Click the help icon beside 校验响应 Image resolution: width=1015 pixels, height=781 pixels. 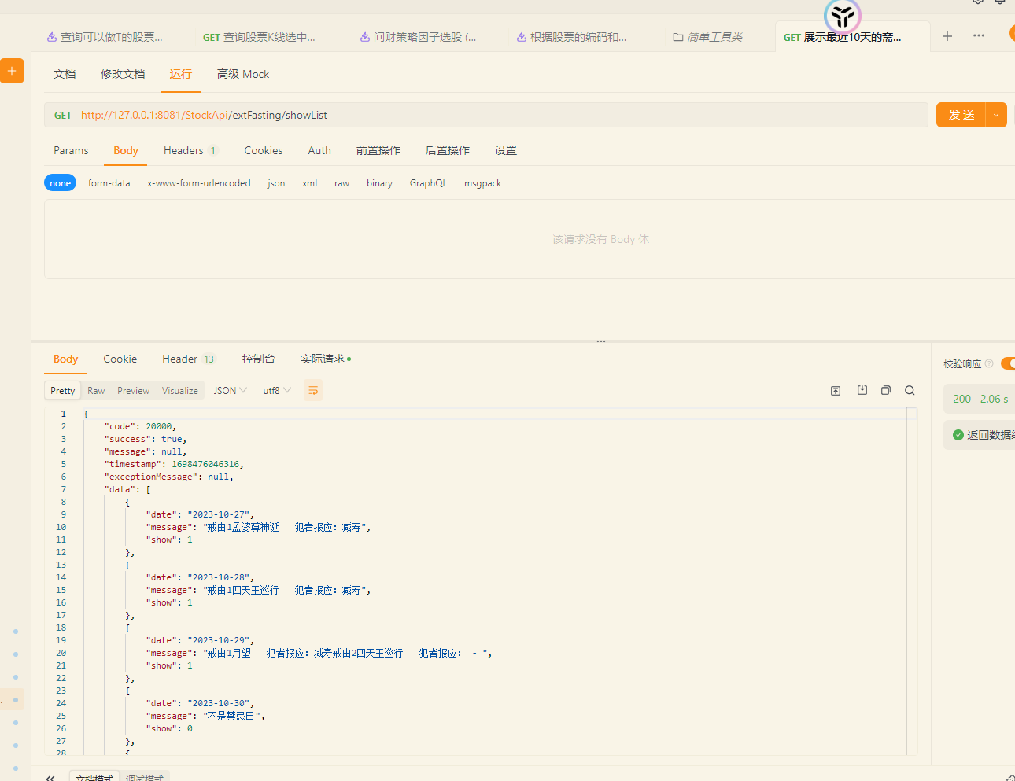(x=989, y=363)
